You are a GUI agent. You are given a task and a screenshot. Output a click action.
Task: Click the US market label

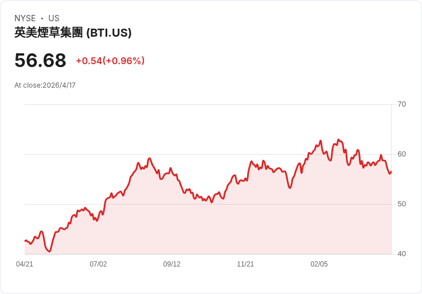(x=54, y=18)
